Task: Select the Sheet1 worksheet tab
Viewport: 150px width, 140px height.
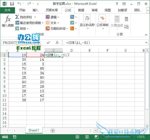Action: (34, 130)
